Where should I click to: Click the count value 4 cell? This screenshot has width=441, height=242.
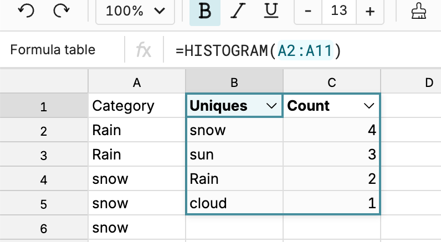(332, 130)
